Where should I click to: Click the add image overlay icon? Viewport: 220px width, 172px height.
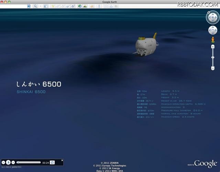point(68,6)
